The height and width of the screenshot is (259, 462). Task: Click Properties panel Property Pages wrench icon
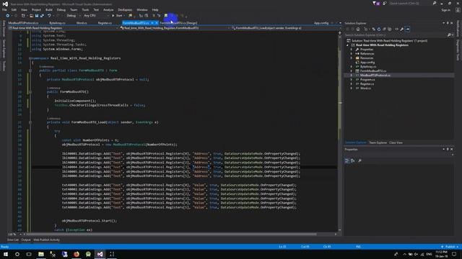point(359,160)
